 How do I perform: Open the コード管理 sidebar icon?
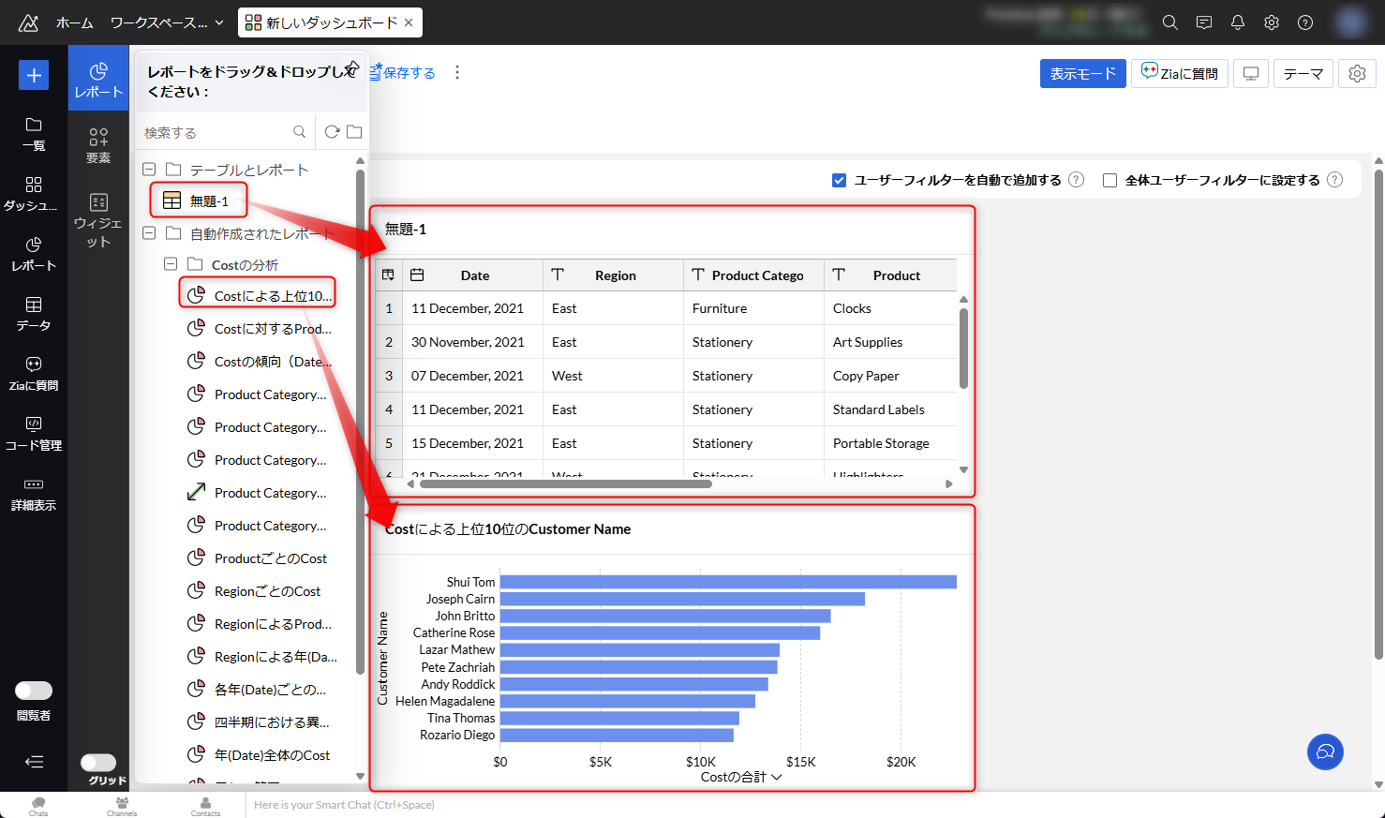(34, 433)
